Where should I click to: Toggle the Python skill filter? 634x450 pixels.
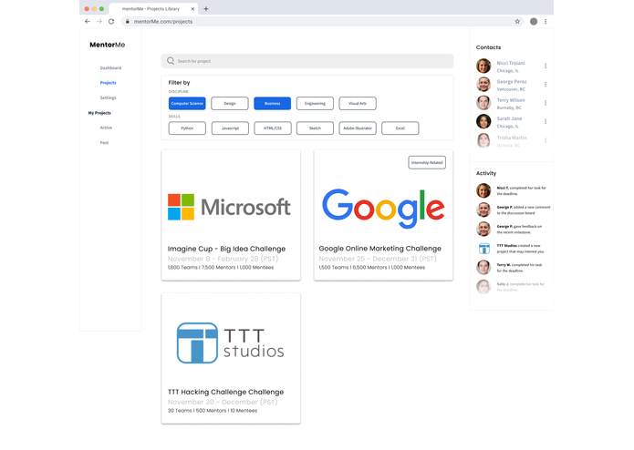187,128
